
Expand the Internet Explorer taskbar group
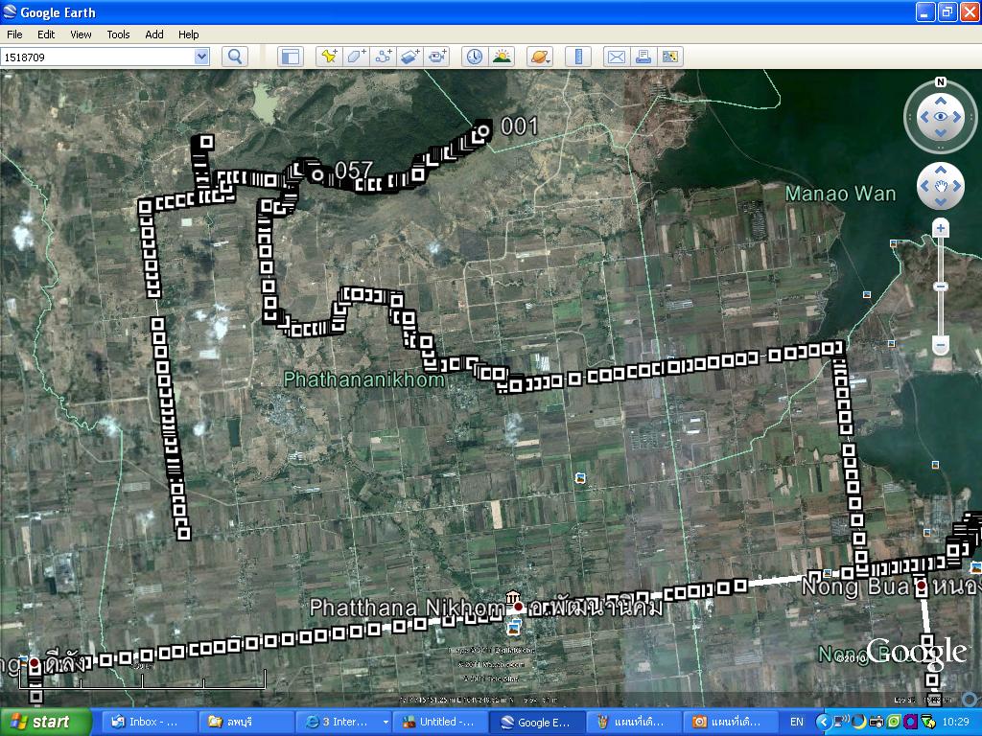tap(386, 722)
